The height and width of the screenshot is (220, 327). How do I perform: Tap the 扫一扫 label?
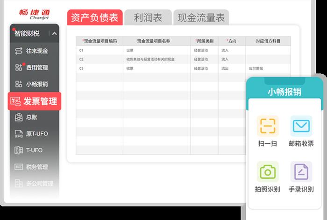coord(268,144)
